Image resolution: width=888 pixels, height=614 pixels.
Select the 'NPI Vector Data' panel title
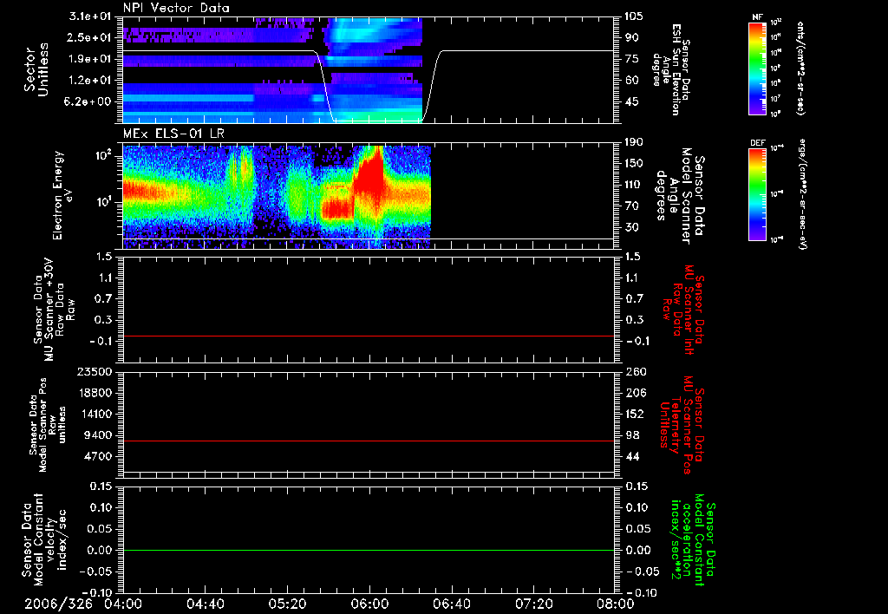tap(176, 8)
